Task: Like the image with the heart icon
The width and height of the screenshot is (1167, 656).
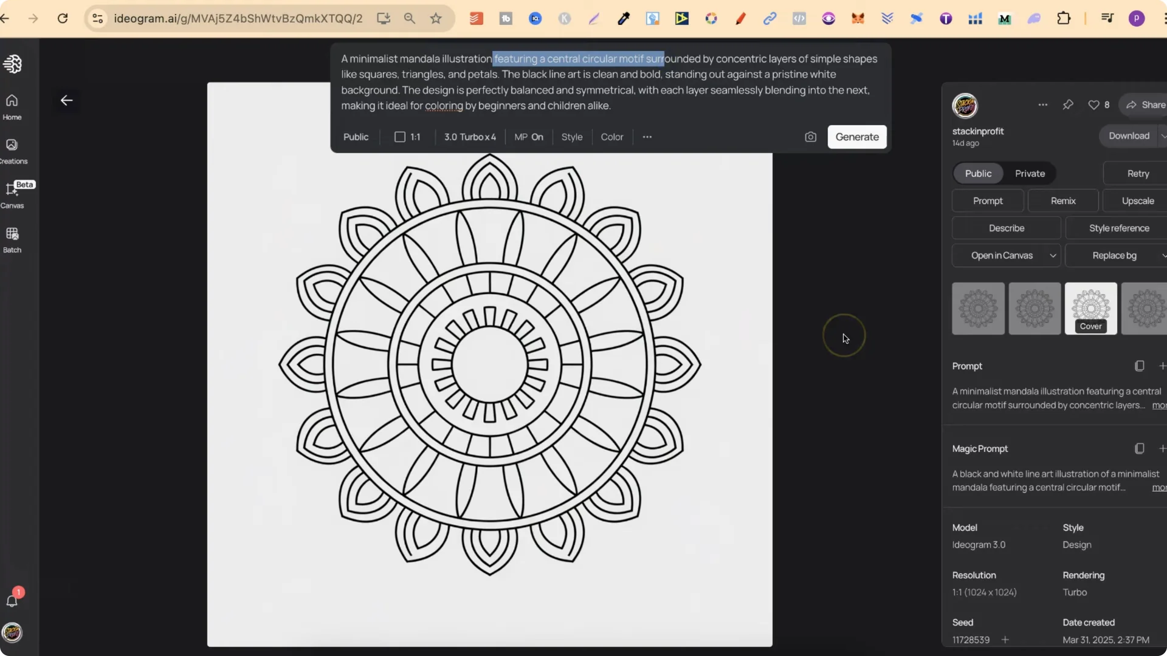Action: 1093,104
